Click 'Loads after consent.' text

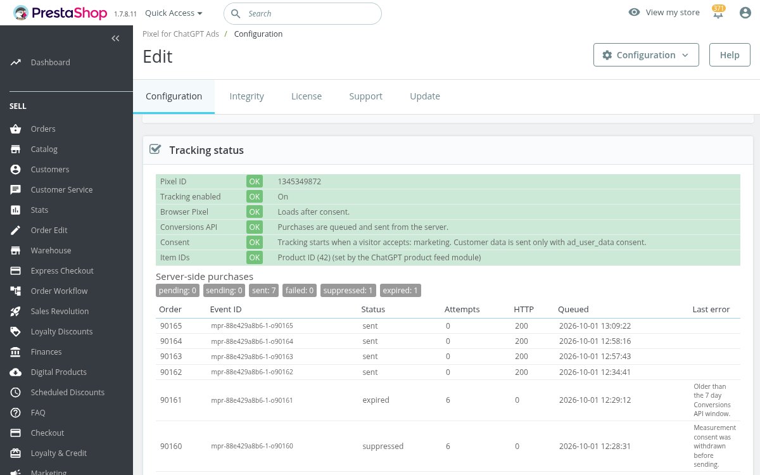[x=313, y=212]
